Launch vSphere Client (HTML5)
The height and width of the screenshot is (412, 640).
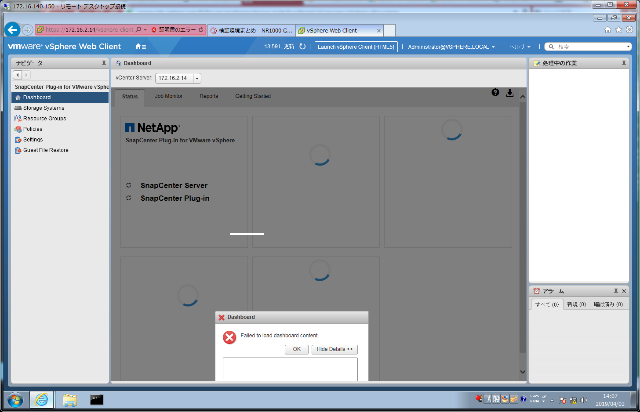pos(356,47)
